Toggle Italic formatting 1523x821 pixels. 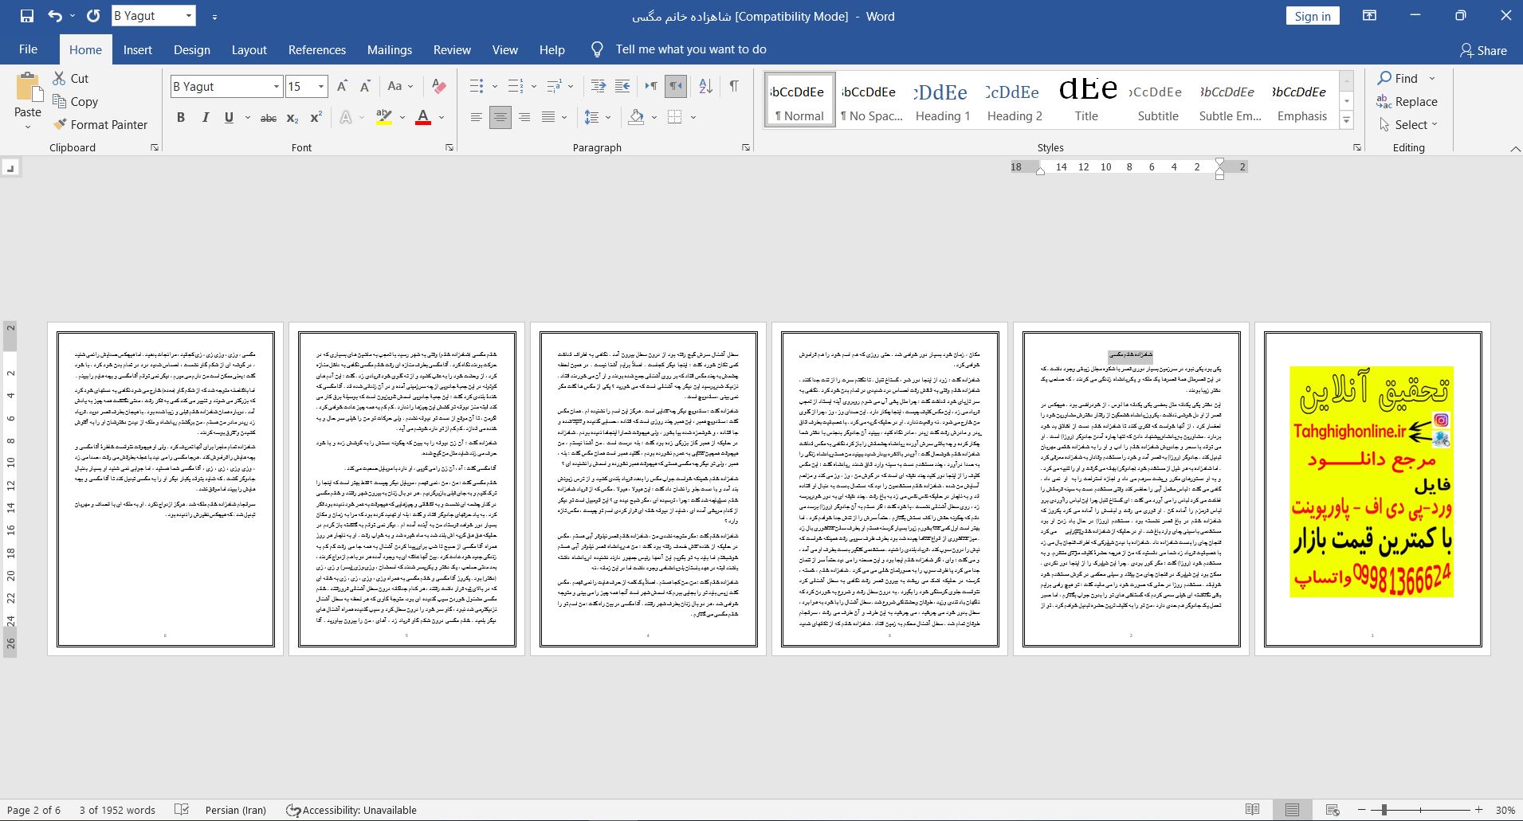205,118
